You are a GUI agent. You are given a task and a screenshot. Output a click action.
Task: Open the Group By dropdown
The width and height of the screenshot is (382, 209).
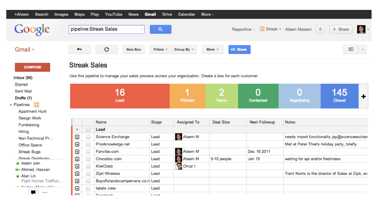pyautogui.click(x=184, y=50)
